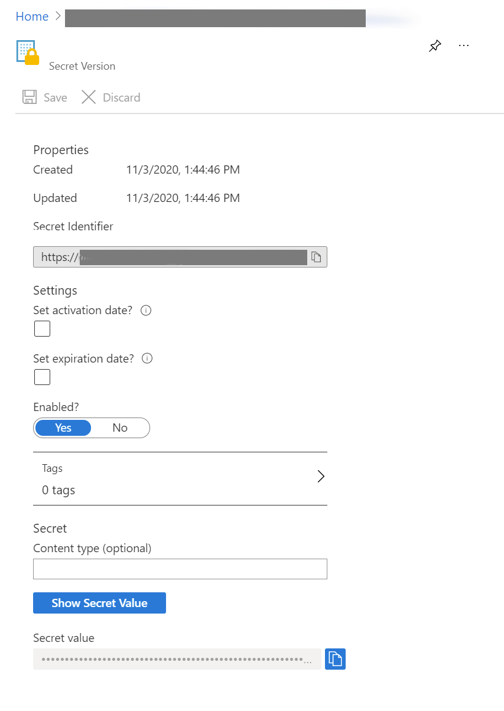504x711 pixels.
Task: Copy the Secret Identifier URL
Action: pyautogui.click(x=316, y=257)
